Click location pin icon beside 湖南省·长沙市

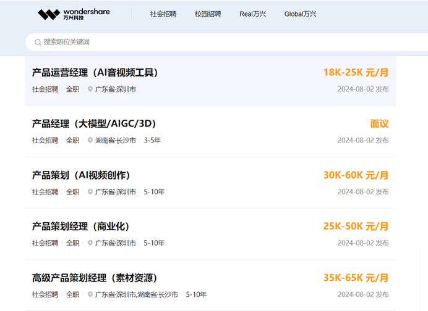tap(90, 141)
